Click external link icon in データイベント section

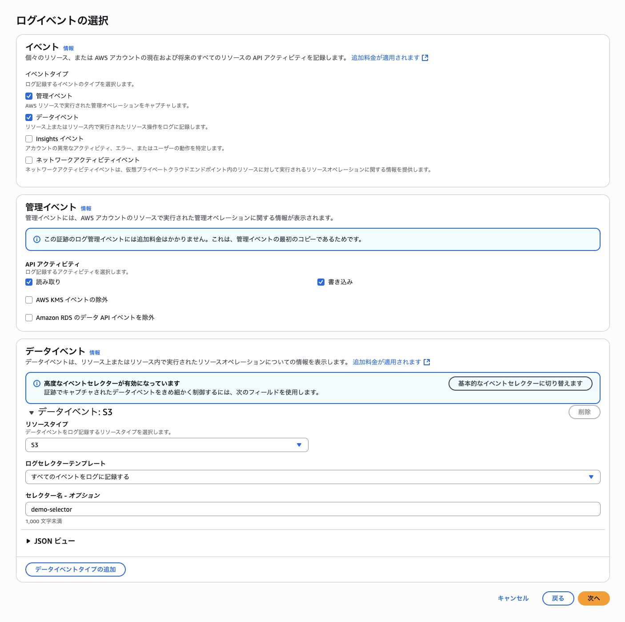click(x=427, y=362)
